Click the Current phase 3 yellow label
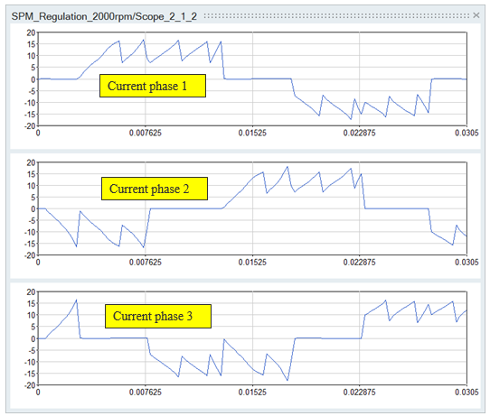The height and width of the screenshot is (416, 490). pyautogui.click(x=158, y=316)
